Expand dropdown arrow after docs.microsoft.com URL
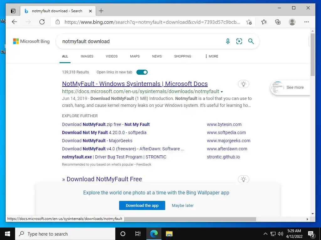This screenshot has width=321, height=240. pyautogui.click(x=222, y=92)
